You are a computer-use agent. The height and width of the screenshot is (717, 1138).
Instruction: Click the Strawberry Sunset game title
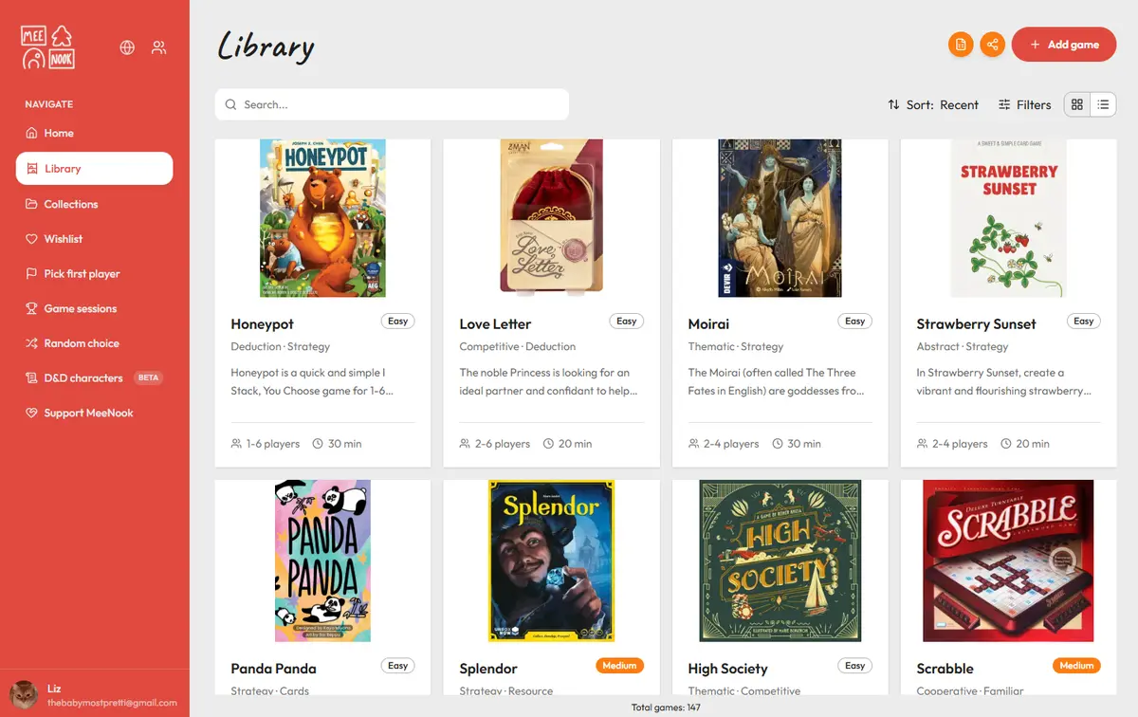tap(976, 324)
